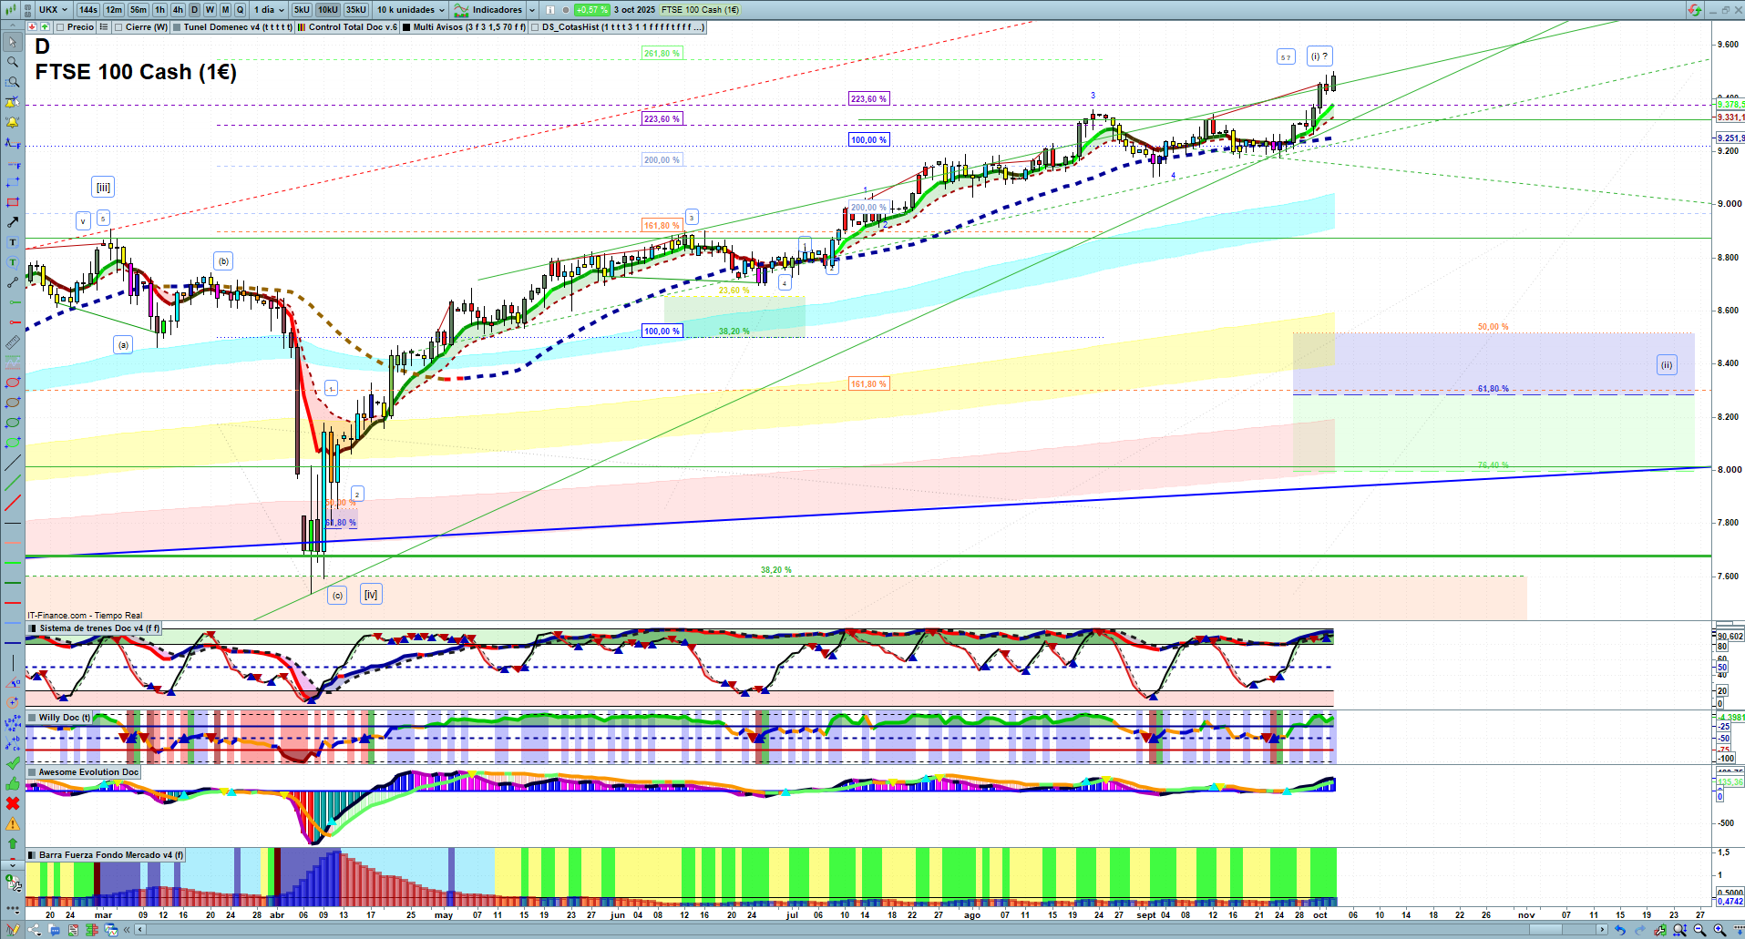Click the Control Total Doc color swatch
The height and width of the screenshot is (939, 1745).
302,27
